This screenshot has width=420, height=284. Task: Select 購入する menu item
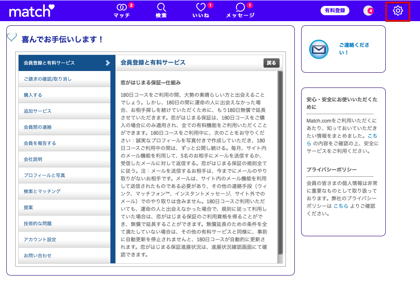64,95
